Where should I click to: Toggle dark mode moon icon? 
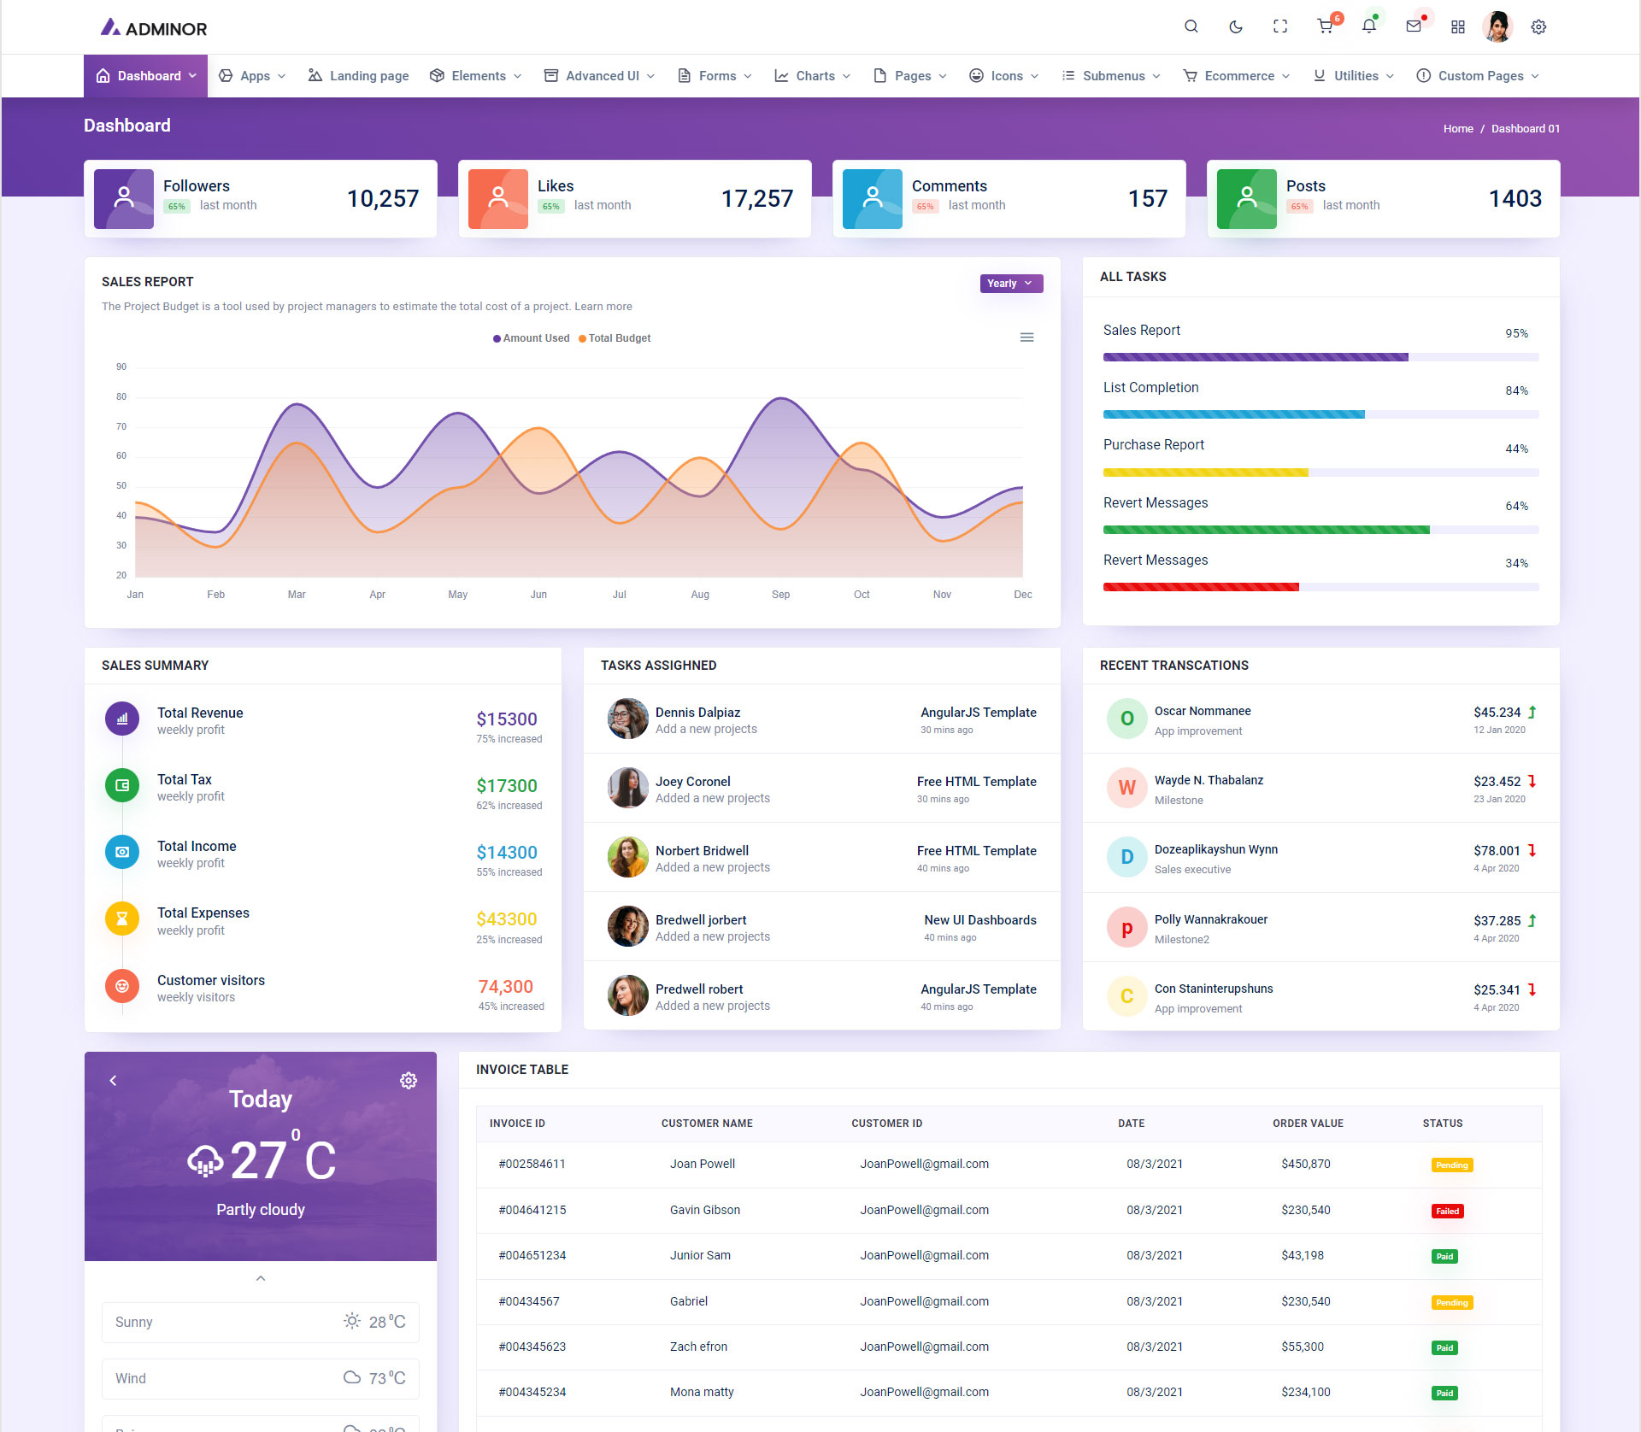tap(1235, 26)
